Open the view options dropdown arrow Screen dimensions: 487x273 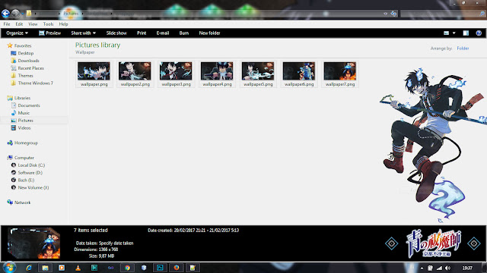pyautogui.click(x=454, y=33)
